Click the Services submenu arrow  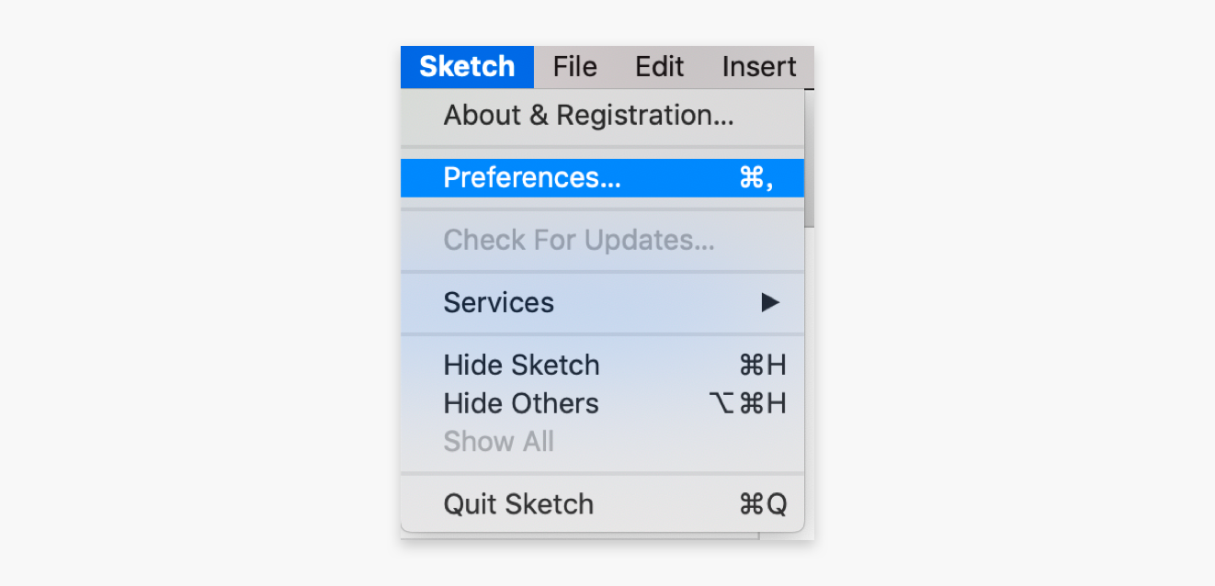[770, 302]
